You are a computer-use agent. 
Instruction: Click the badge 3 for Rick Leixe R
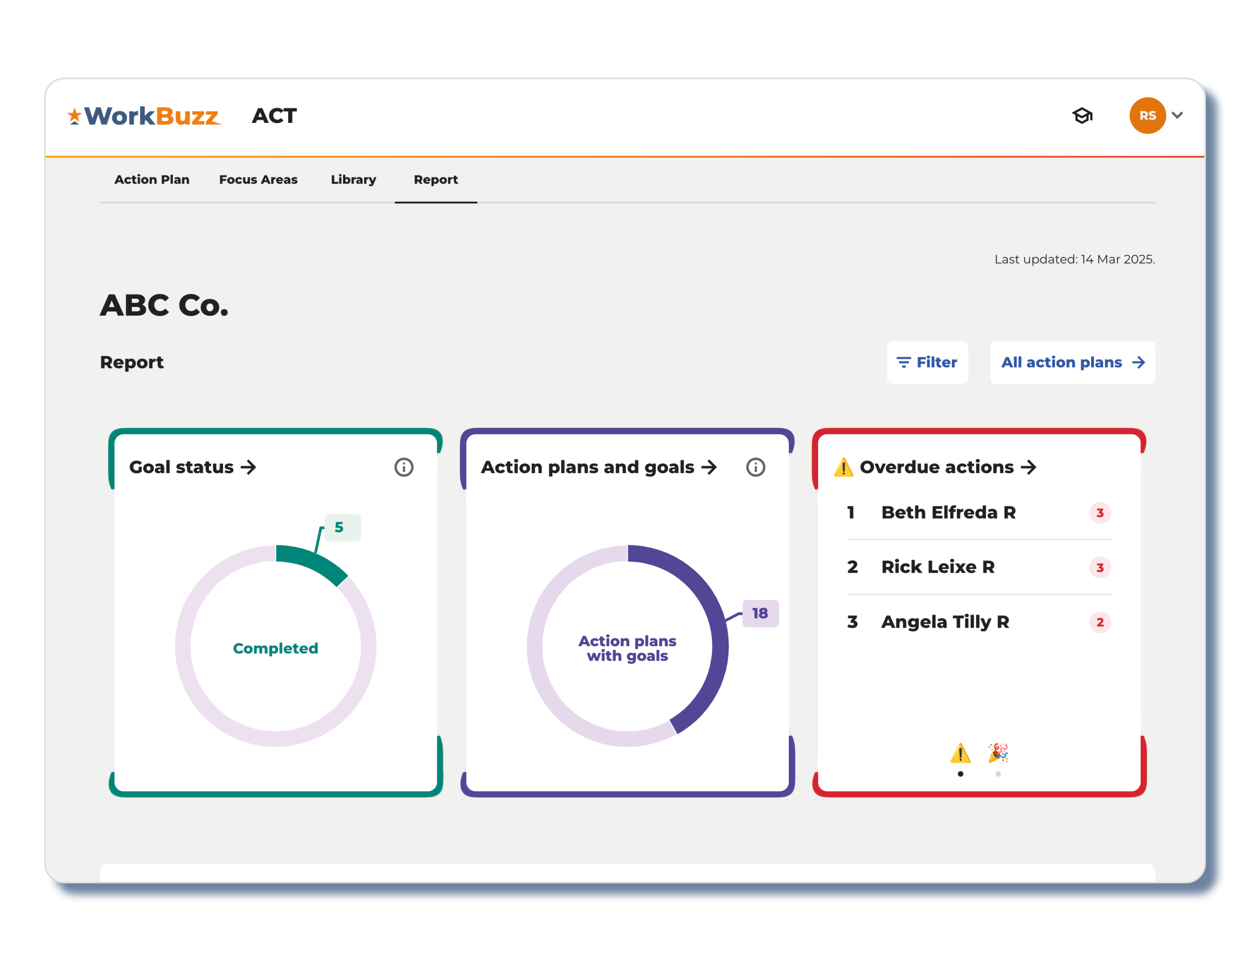coord(1100,568)
